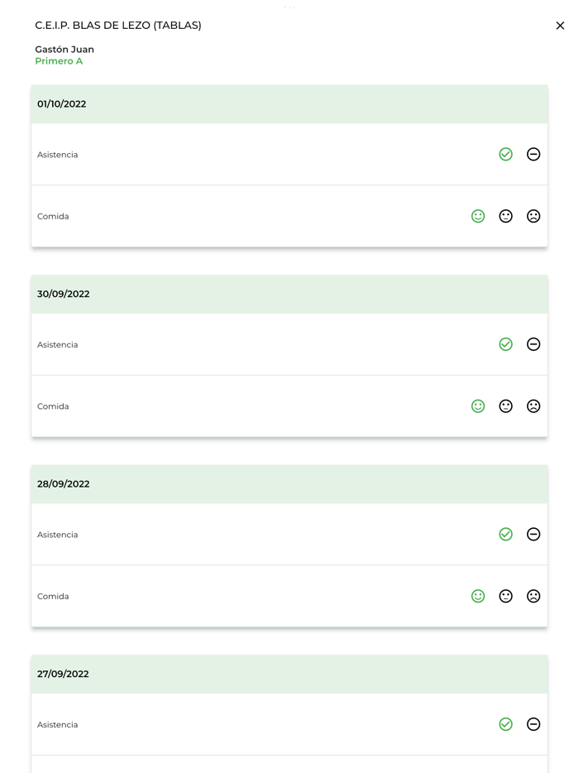The height and width of the screenshot is (773, 579).
Task: Select the Comida row label for 27/09/2022
Action: [53, 770]
